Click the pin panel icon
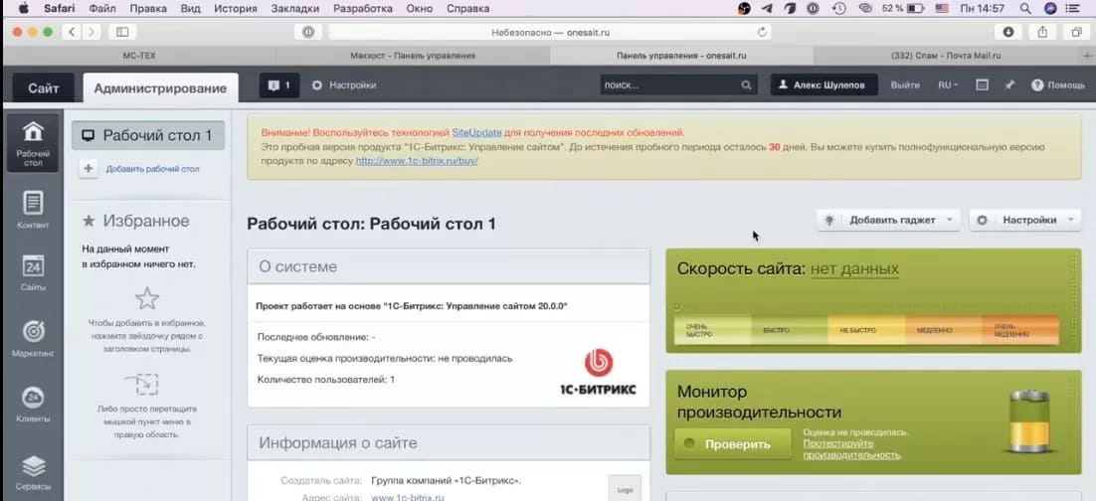The width and height of the screenshot is (1096, 501). [1008, 85]
